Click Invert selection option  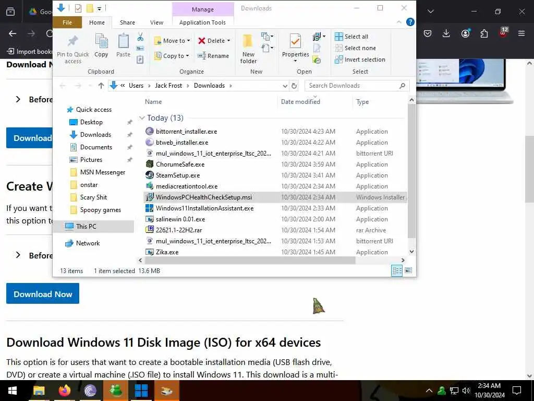pos(360,60)
